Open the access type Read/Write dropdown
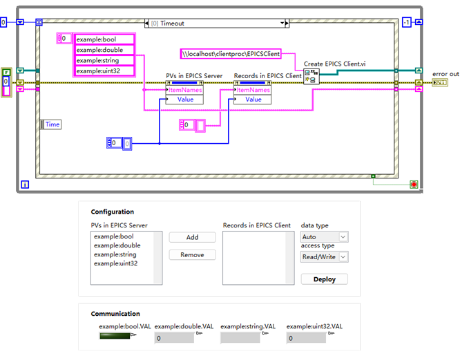 tap(325, 256)
